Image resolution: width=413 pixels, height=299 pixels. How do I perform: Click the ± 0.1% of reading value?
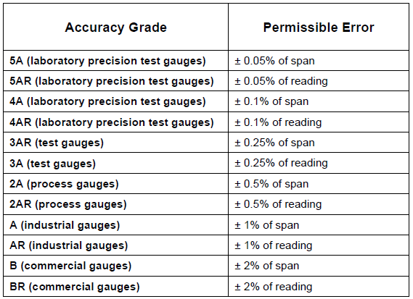278,122
